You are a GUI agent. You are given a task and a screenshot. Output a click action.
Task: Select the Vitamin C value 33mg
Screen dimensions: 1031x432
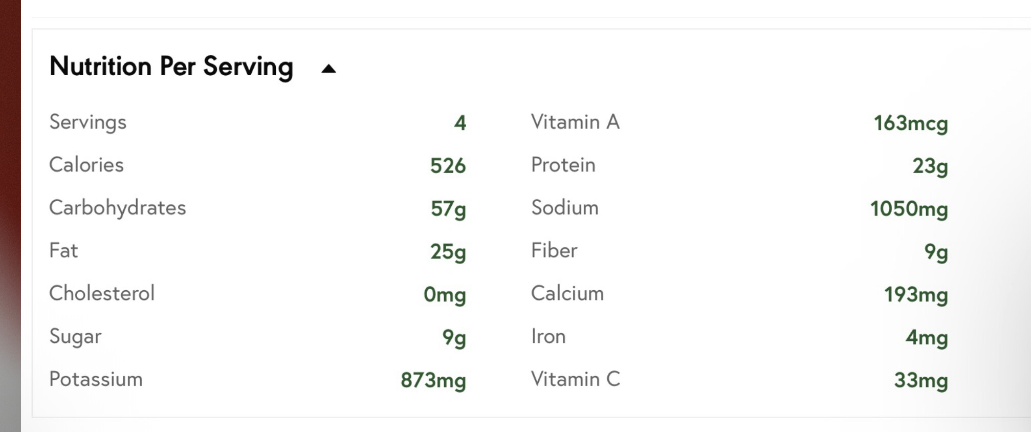(920, 380)
